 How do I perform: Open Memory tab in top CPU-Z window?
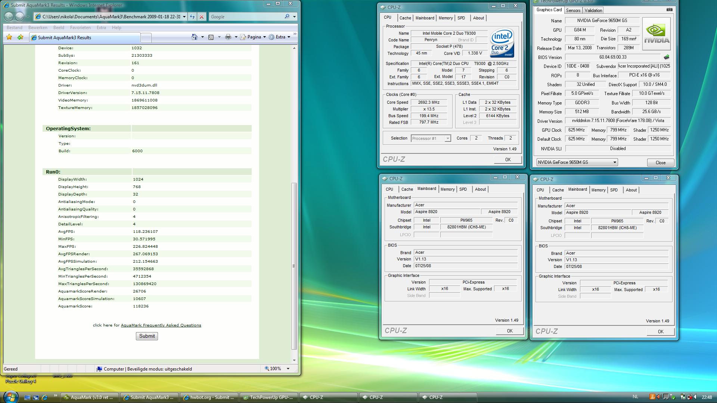446,18
